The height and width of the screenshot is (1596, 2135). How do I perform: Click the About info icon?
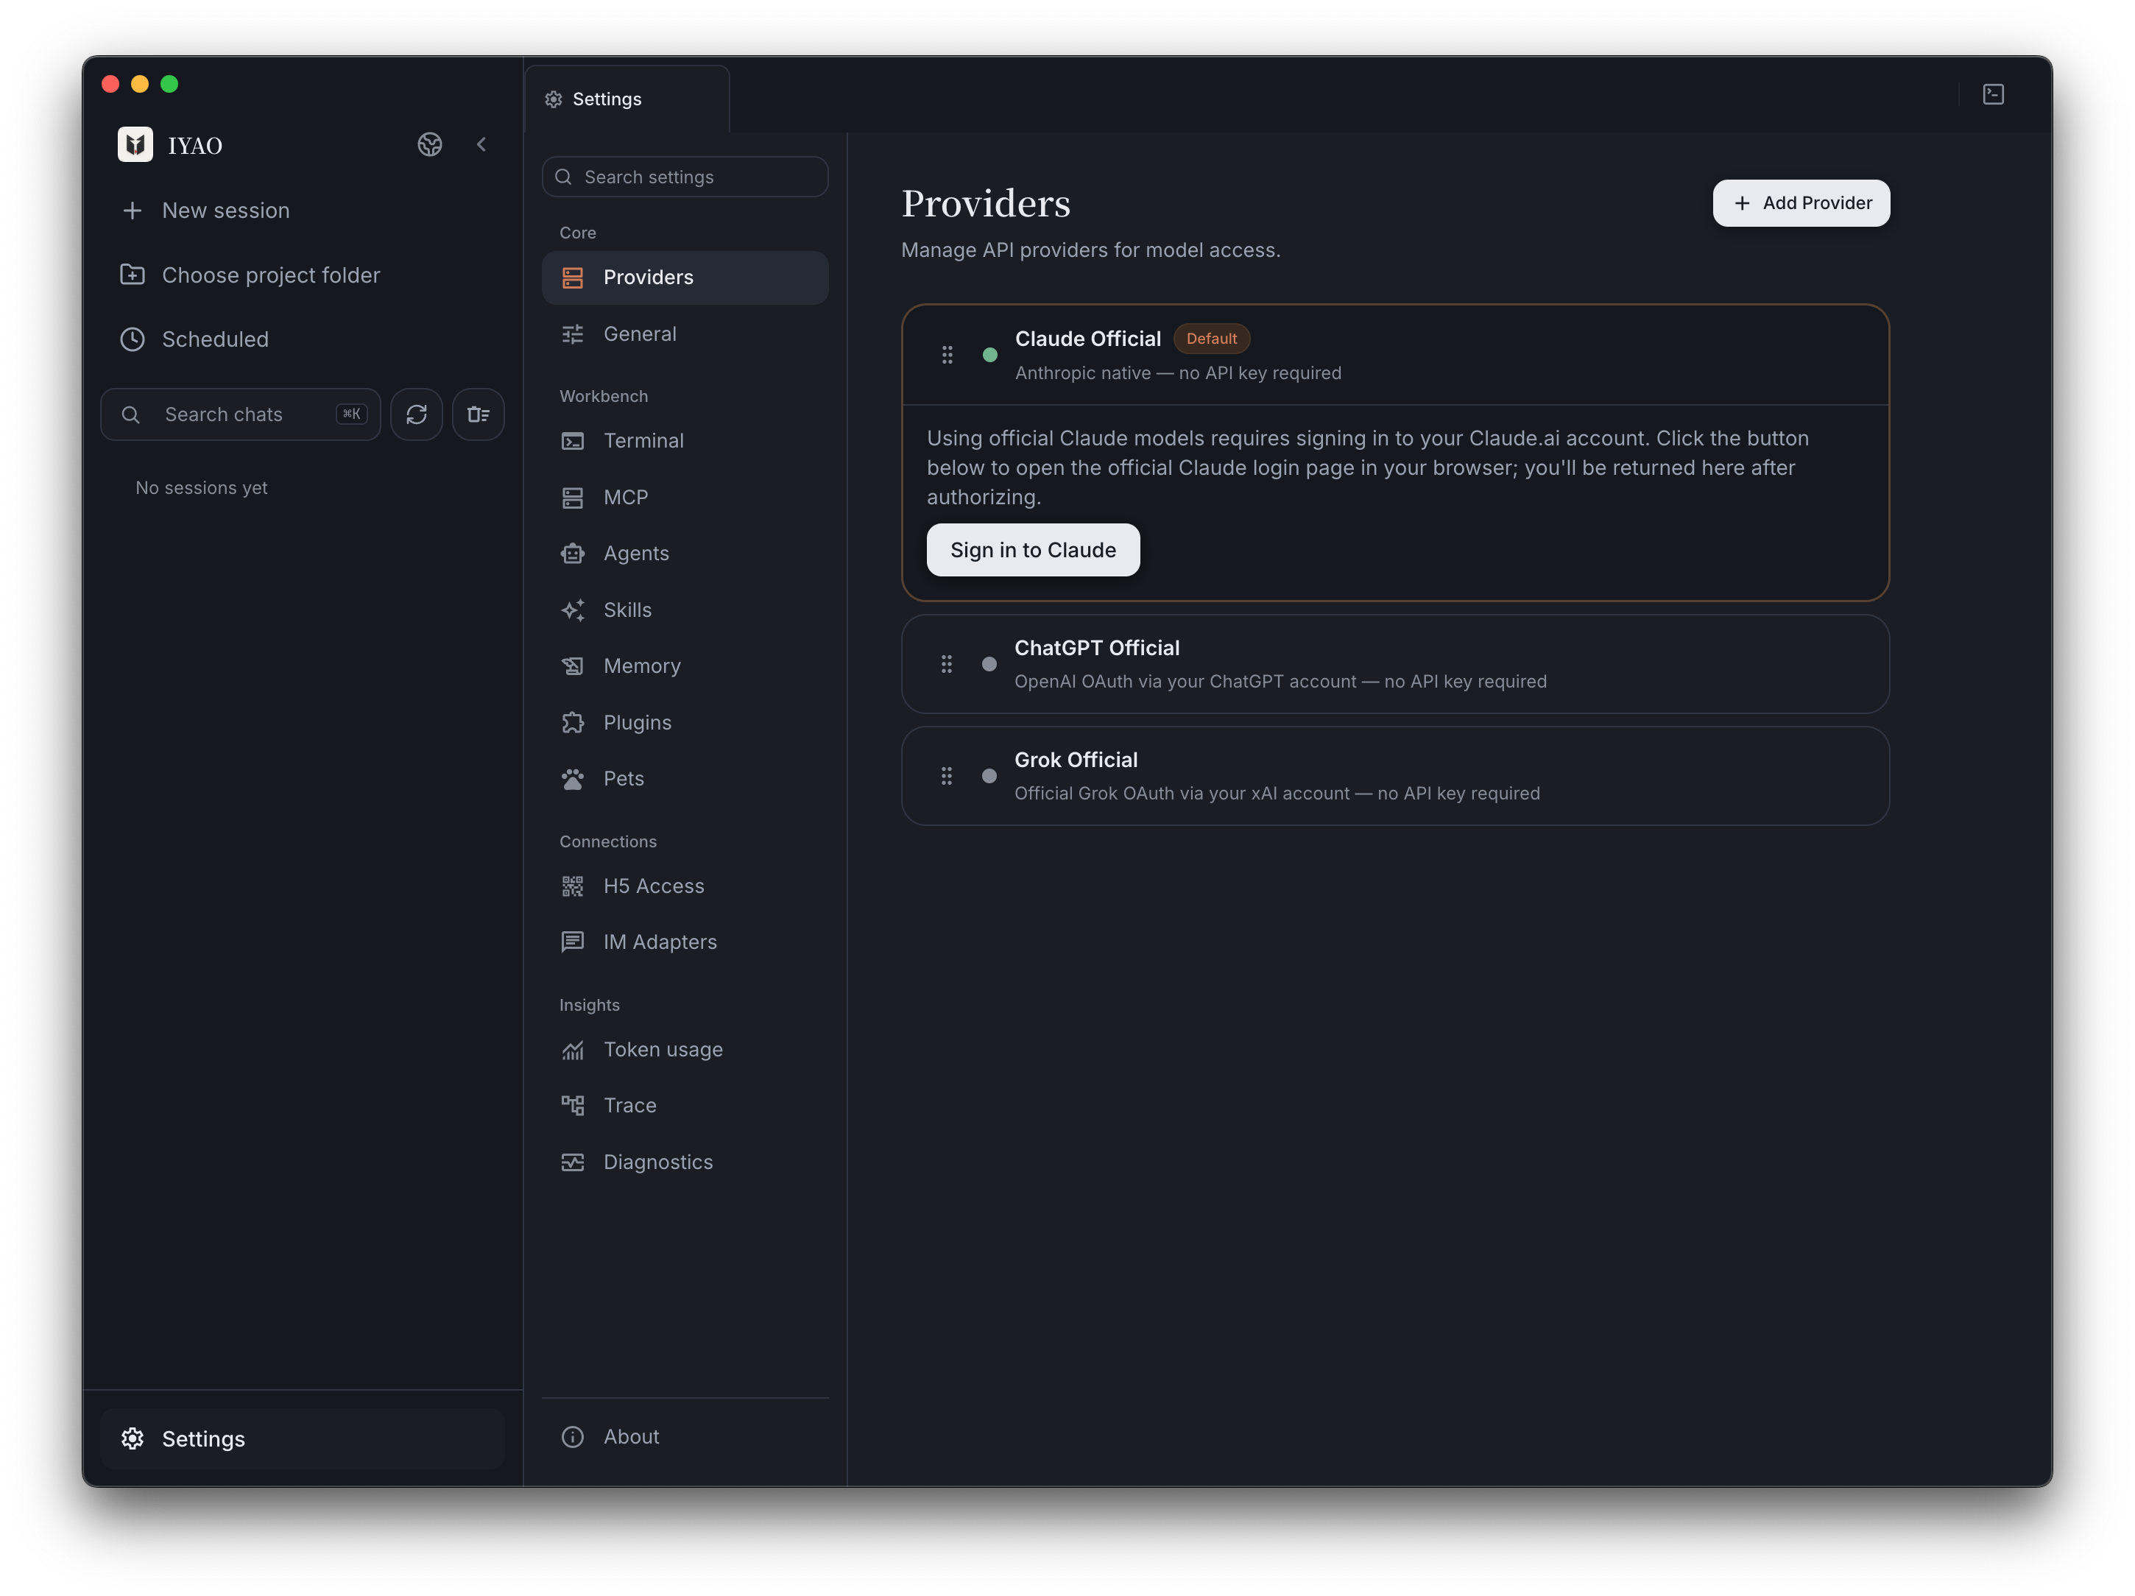pyautogui.click(x=574, y=1437)
